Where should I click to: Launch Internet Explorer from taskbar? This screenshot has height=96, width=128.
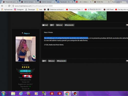point(21,94)
